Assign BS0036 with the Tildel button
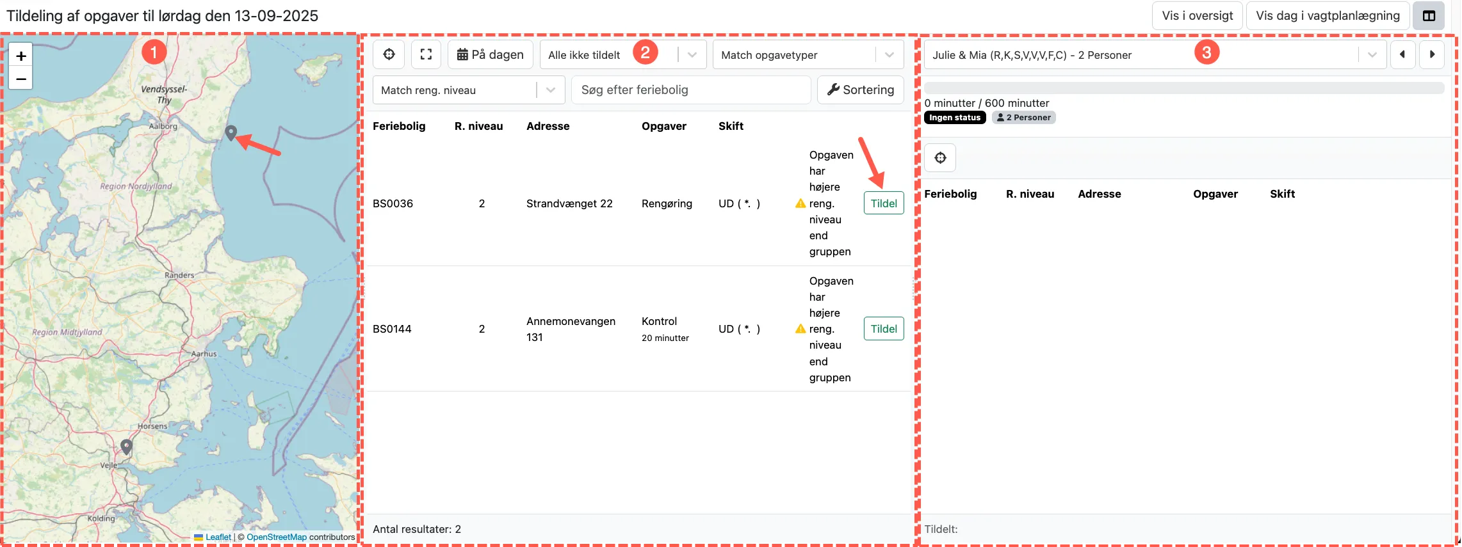The height and width of the screenshot is (547, 1462). (884, 203)
